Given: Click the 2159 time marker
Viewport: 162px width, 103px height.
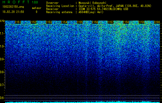Looking at the screenshot, I should click(x=141, y=22).
